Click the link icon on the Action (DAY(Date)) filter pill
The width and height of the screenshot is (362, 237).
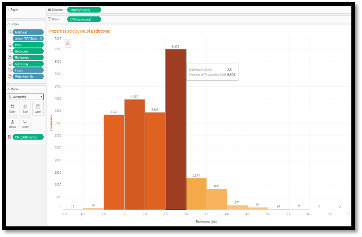[x=41, y=38]
